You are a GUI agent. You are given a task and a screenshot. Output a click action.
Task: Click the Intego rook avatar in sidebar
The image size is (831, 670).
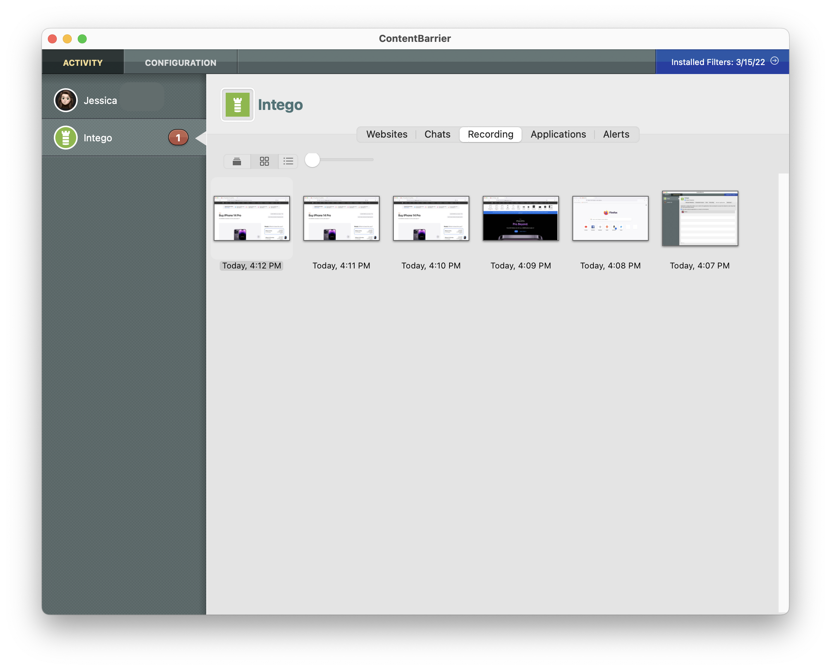[x=65, y=138]
